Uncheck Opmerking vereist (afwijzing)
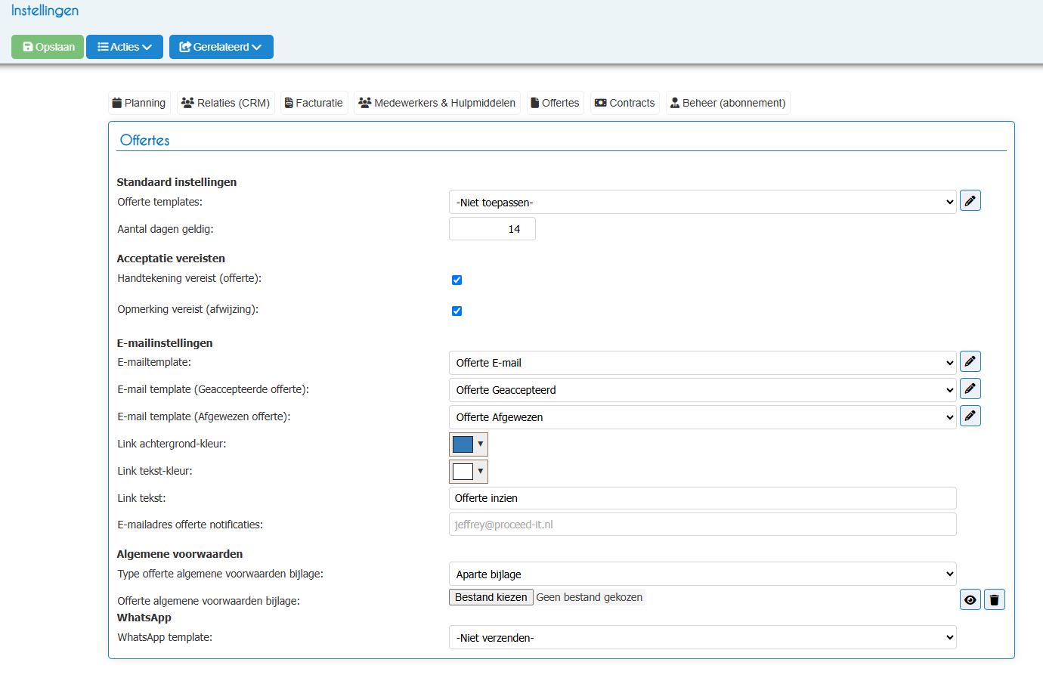The width and height of the screenshot is (1043, 678). pos(457,311)
